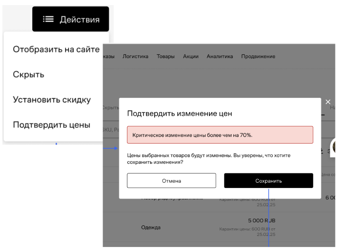This screenshot has height=250, width=338.
Task: Go to the Акции navigation tab
Action: coord(191,57)
